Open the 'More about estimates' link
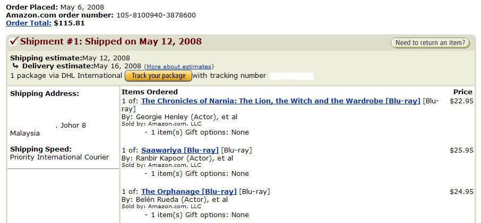 click(178, 67)
